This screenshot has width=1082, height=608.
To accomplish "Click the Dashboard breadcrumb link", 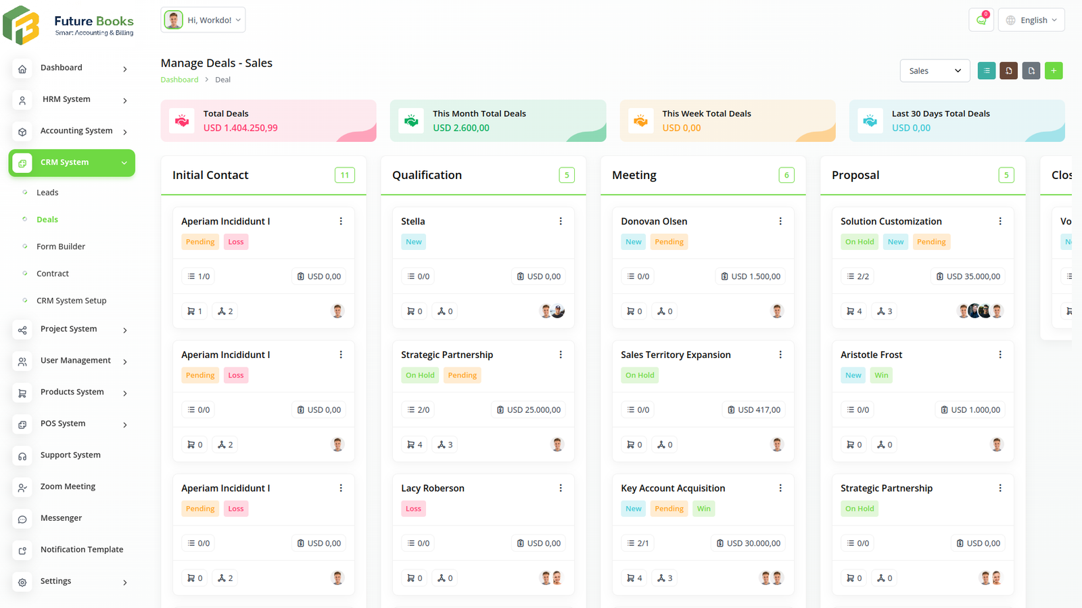I will coord(179,79).
